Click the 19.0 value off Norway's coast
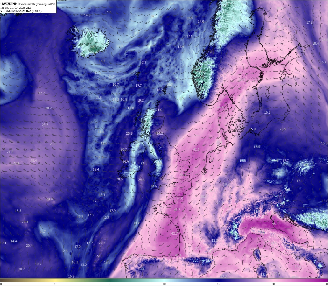This screenshot has width=328, height=286. point(211,52)
